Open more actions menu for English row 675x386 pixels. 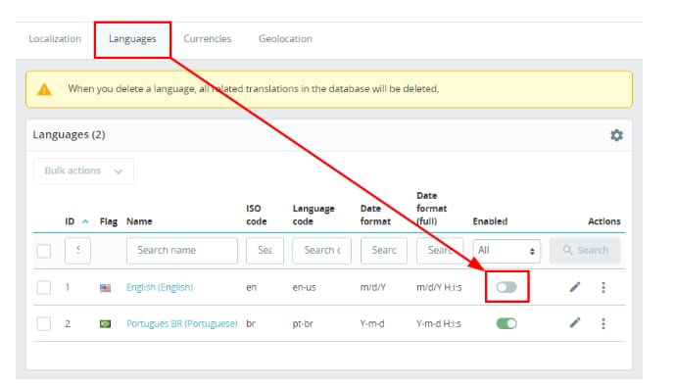[x=603, y=287]
